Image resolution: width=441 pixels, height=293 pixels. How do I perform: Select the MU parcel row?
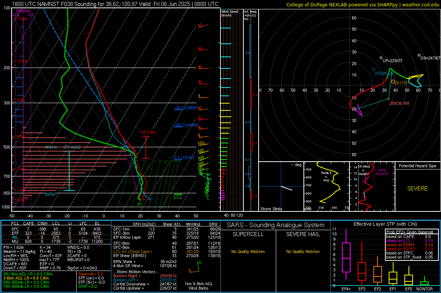coord(56,241)
